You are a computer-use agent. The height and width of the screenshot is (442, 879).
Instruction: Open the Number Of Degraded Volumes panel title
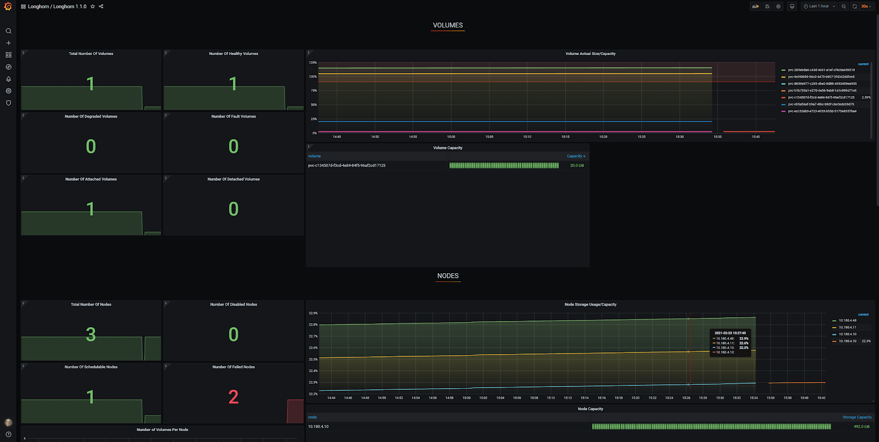(x=91, y=117)
